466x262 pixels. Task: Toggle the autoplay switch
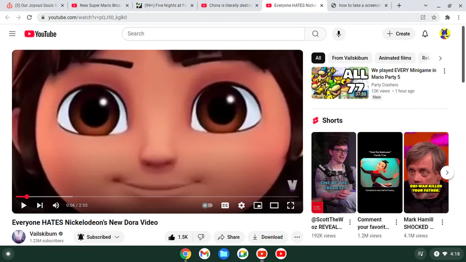click(207, 205)
